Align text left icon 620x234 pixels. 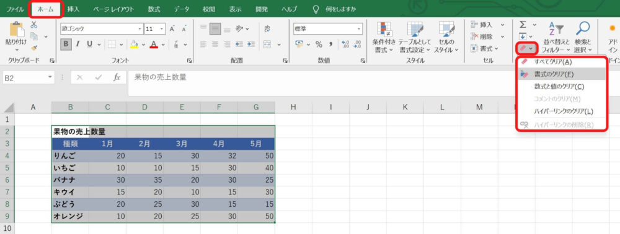point(203,44)
